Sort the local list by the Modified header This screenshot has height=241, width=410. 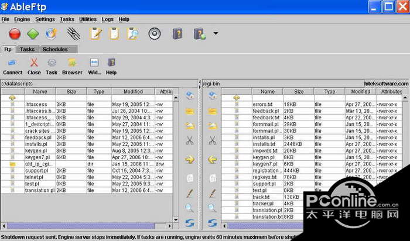133,91
